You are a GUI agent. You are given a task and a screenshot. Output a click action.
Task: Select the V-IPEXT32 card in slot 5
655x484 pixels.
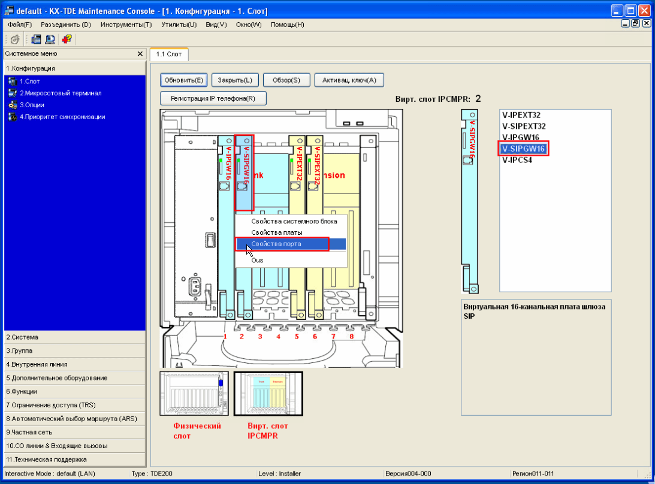point(297,228)
